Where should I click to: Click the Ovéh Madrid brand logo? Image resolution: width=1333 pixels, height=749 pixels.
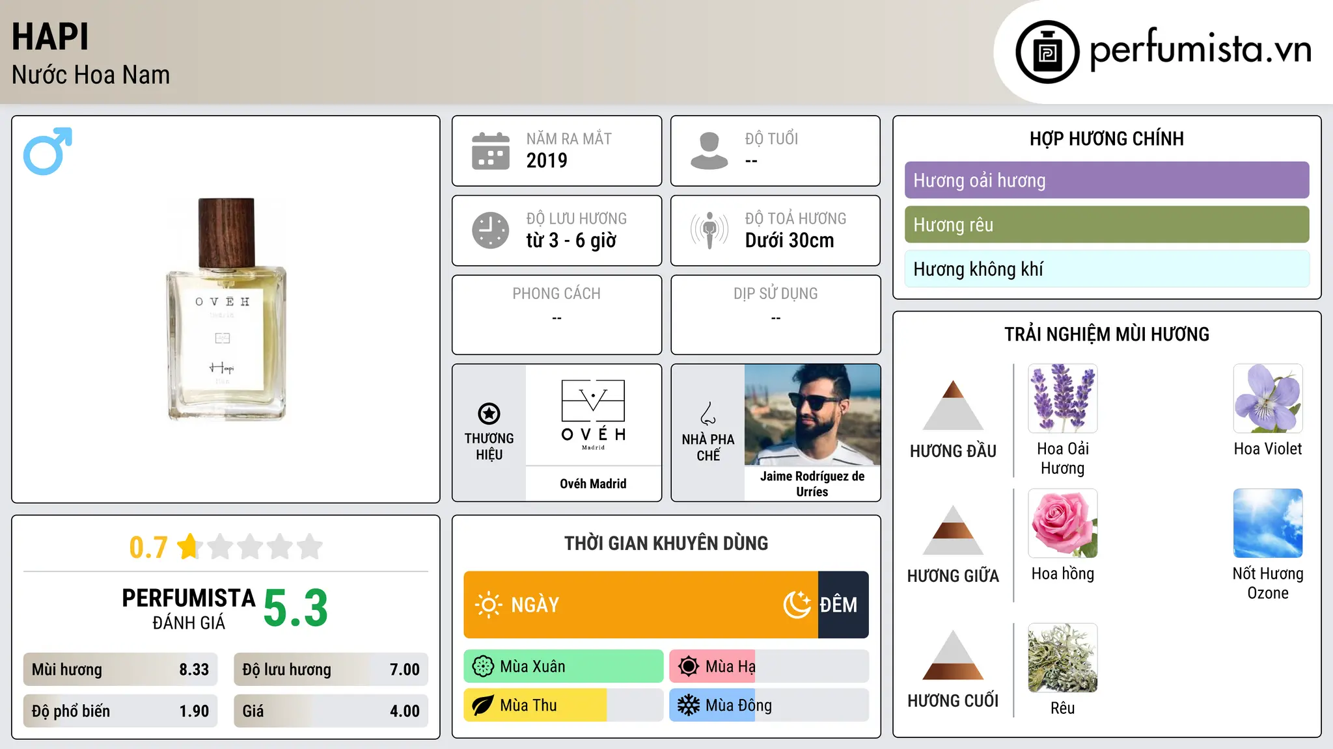tap(594, 415)
